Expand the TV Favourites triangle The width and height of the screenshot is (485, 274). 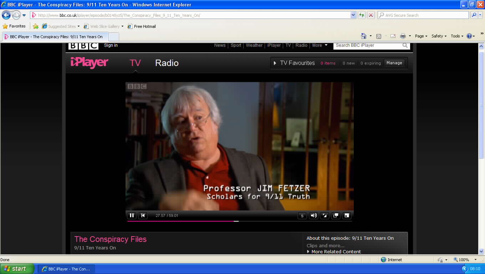tap(275, 63)
